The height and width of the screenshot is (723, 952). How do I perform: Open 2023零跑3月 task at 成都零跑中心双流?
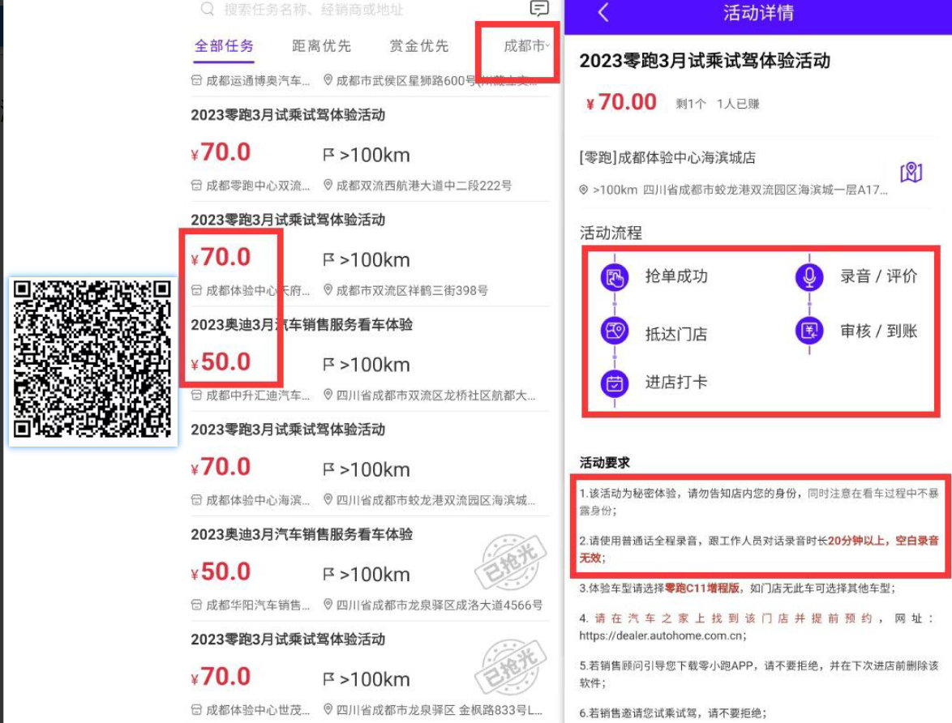click(370, 150)
